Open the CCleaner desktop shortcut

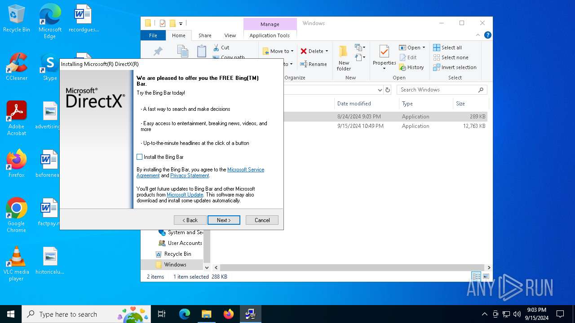(17, 67)
